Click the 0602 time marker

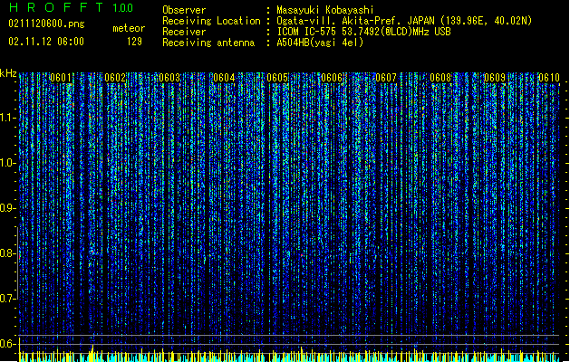coord(115,78)
